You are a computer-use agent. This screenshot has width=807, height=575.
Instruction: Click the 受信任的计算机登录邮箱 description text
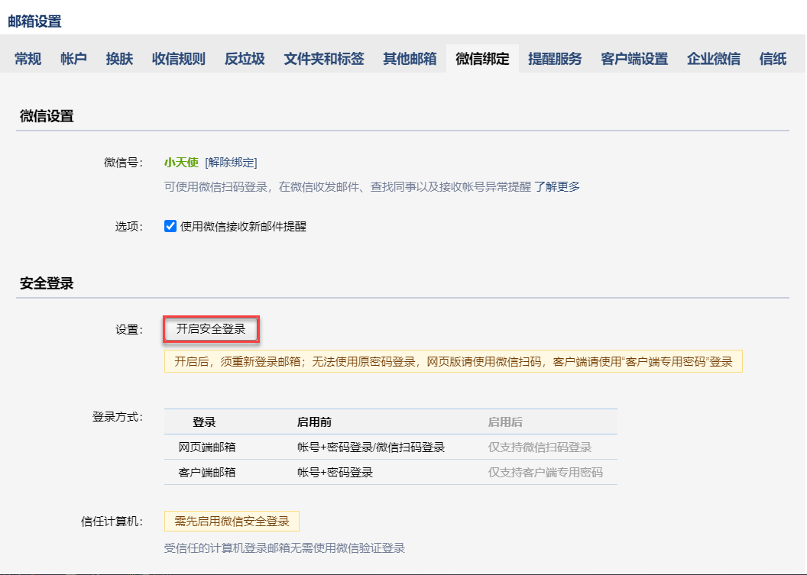[284, 548]
